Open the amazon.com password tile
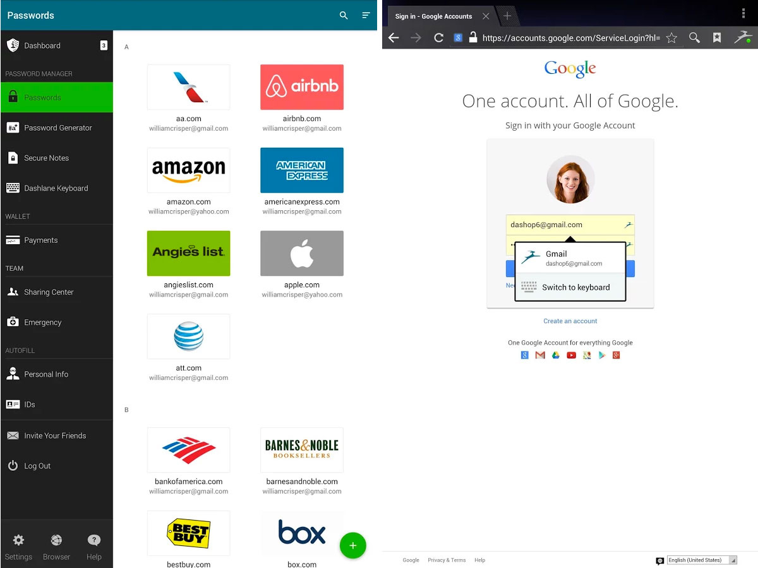758x568 pixels. point(188,170)
